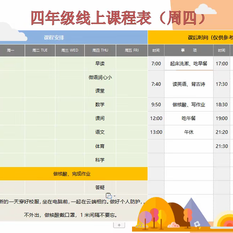This screenshot has width=233, height=233.
Task: Select the text line starting 新的一天穿好校服
Action: (72, 202)
